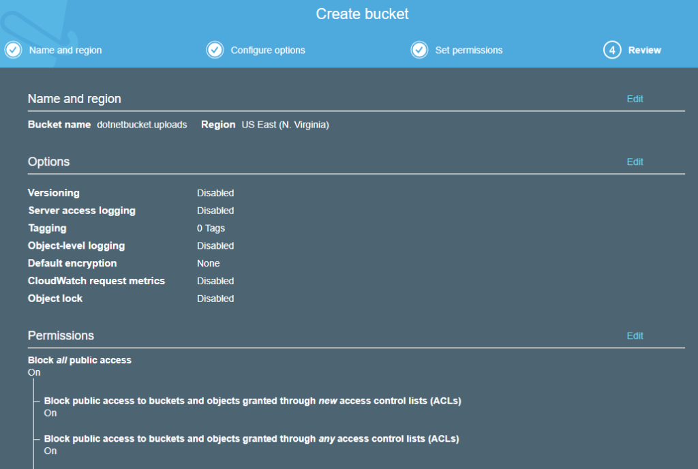Edit the Permissions section

[635, 335]
